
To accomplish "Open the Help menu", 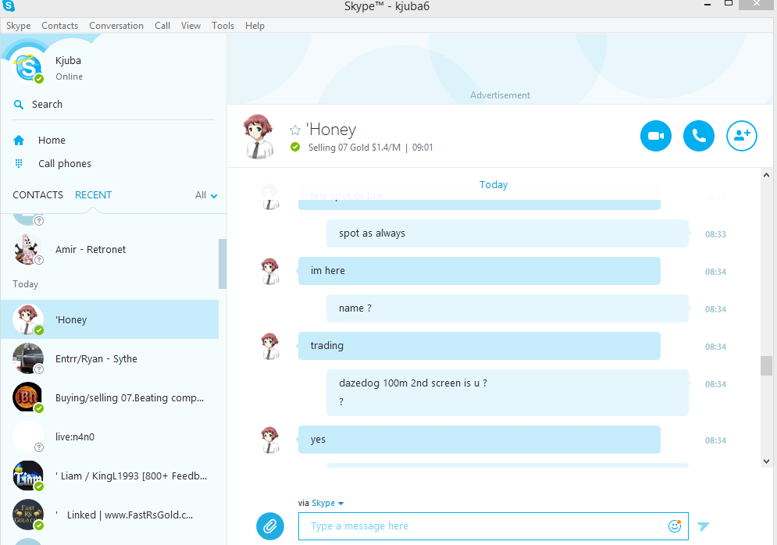I will click(x=255, y=26).
